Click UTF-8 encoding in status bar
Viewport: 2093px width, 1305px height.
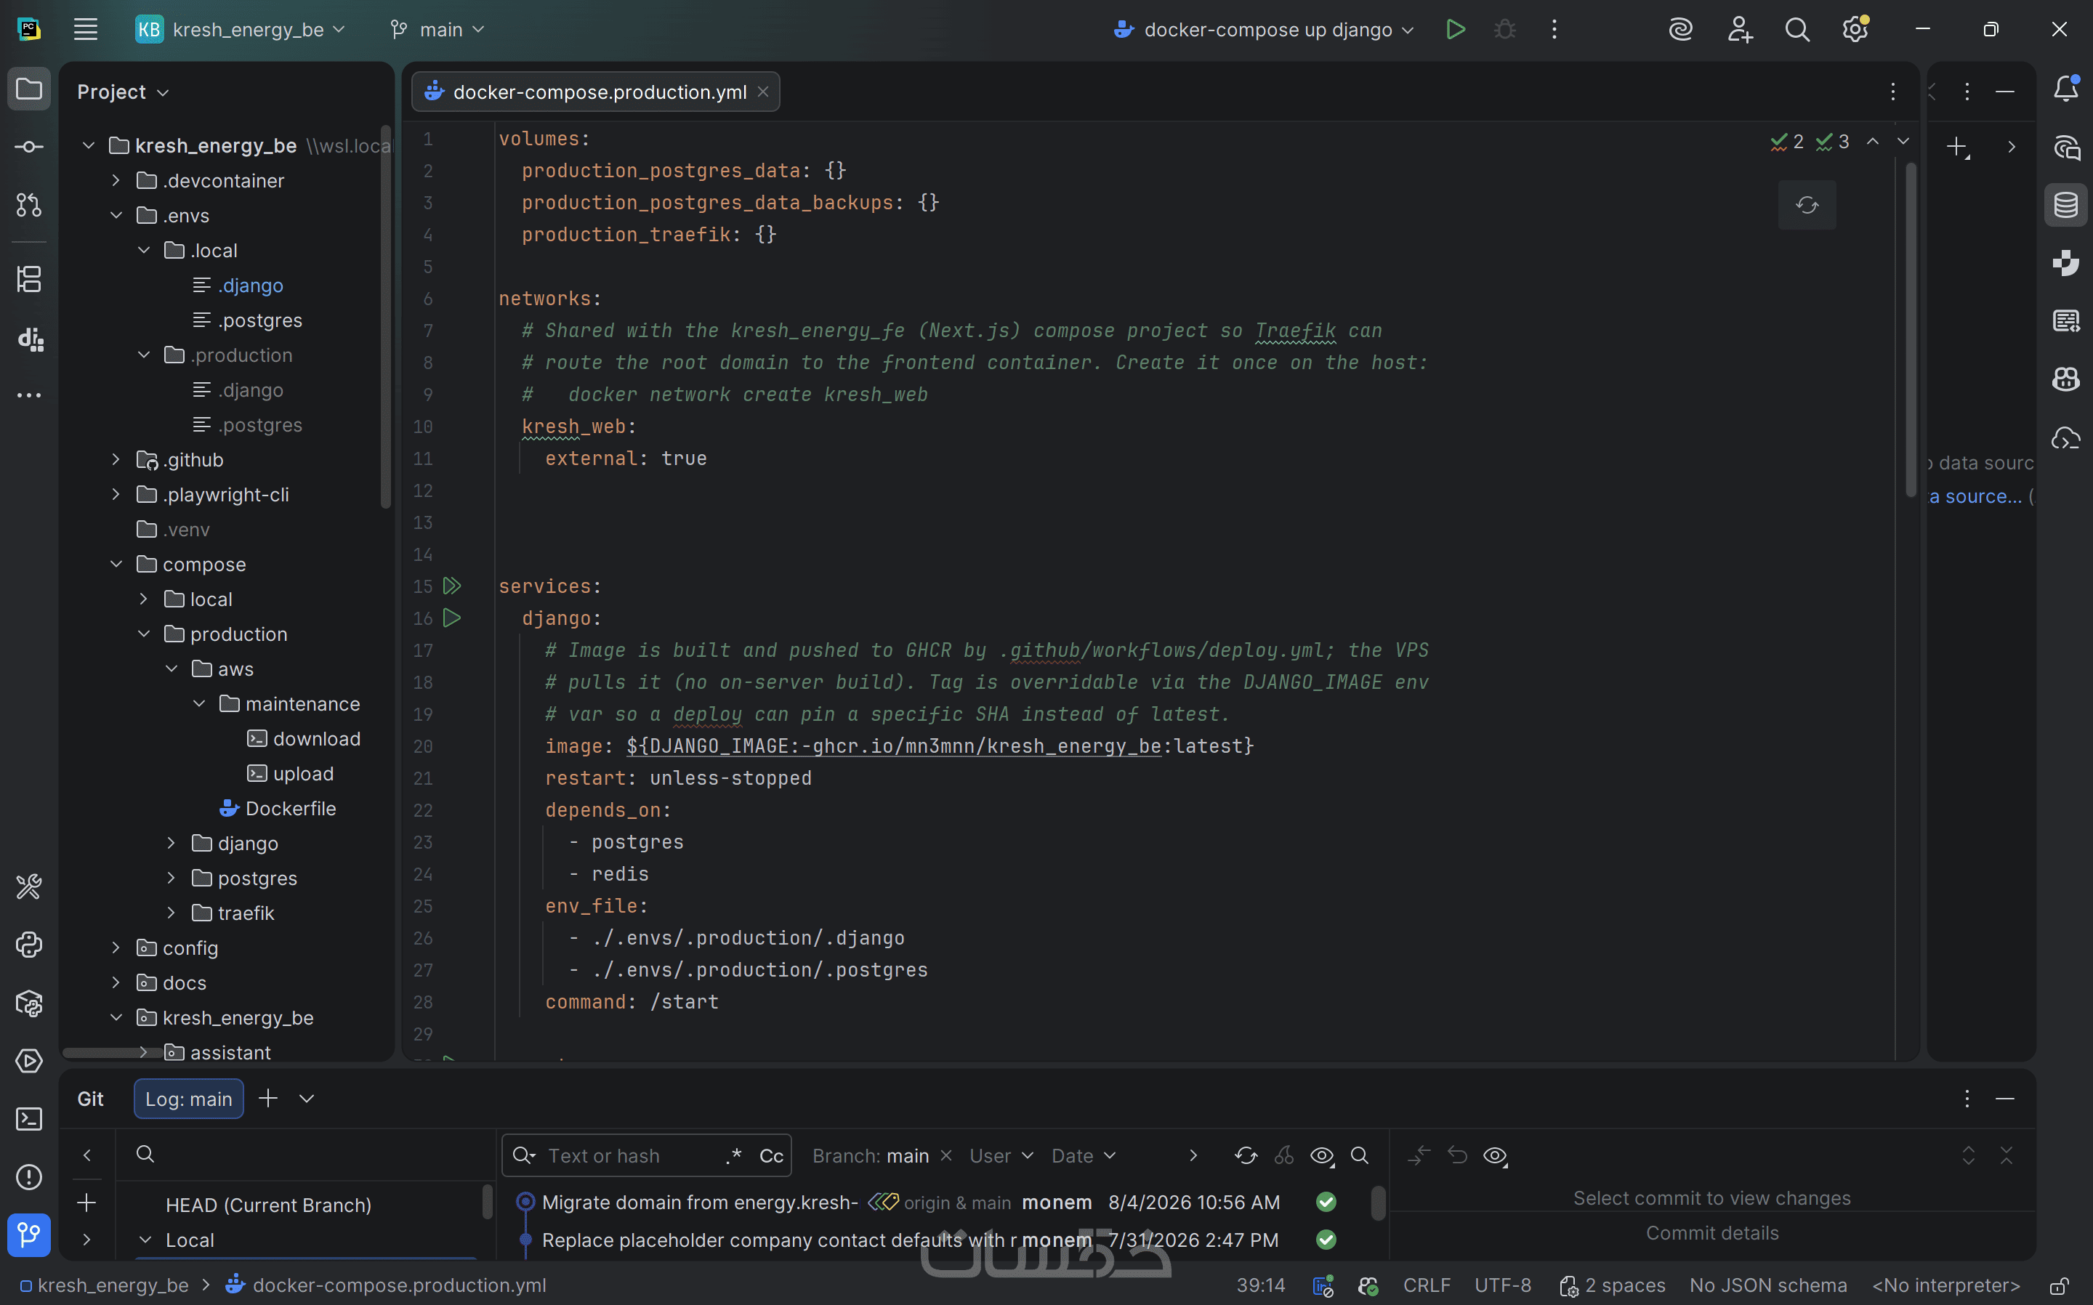(x=1503, y=1286)
